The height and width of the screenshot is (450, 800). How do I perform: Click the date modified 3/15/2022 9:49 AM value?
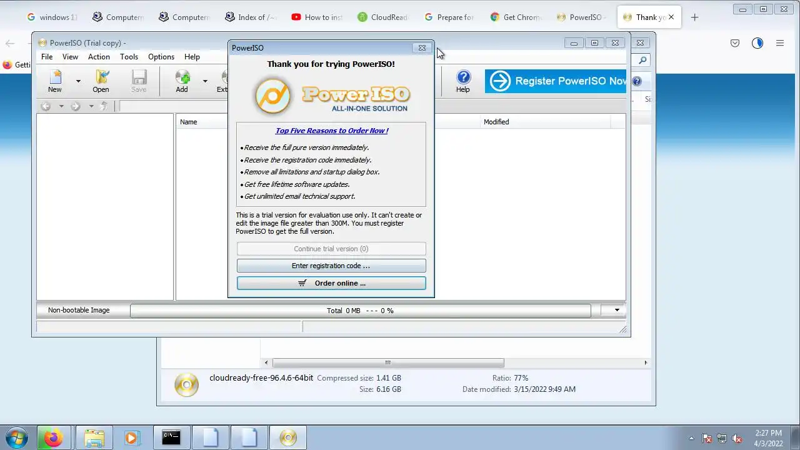[x=544, y=389]
